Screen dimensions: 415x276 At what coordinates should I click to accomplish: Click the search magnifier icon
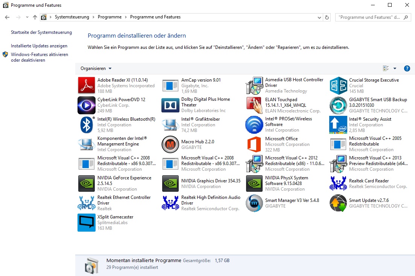click(406, 17)
